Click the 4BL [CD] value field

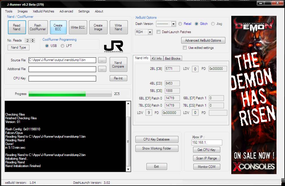172,83
